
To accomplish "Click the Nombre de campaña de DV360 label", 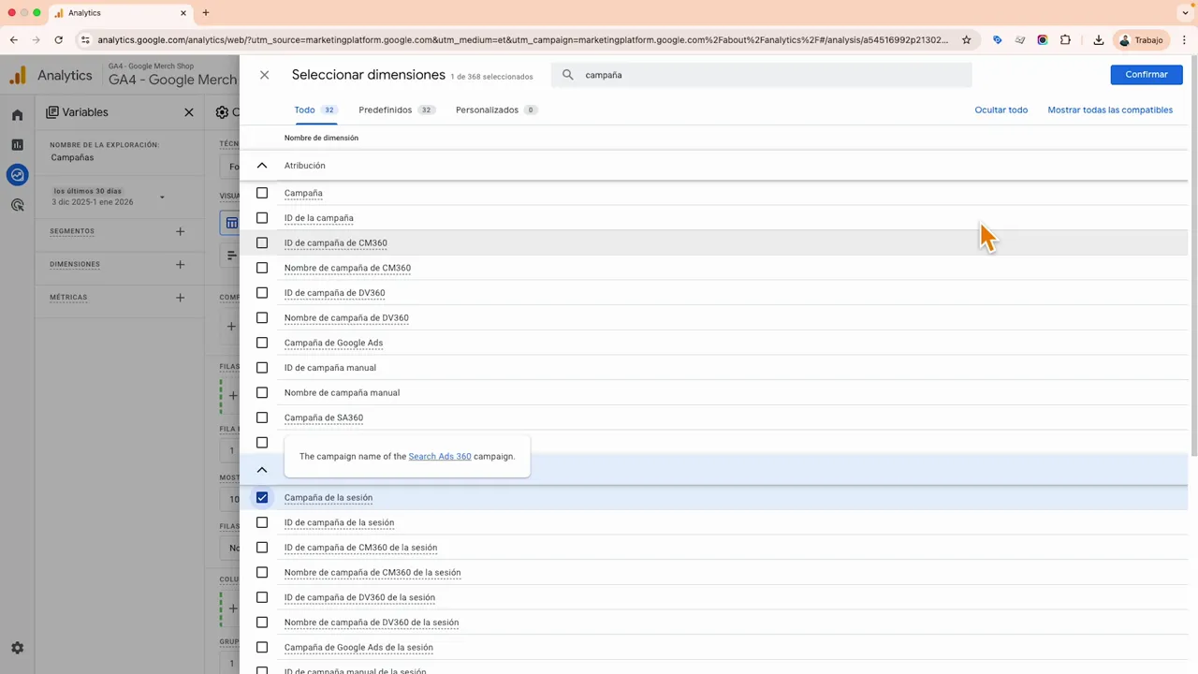I will tap(346, 318).
